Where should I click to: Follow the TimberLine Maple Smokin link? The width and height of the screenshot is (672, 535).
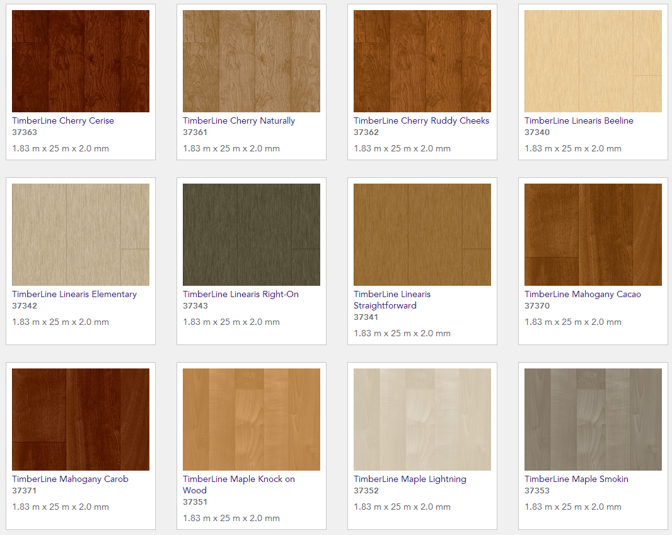576,479
